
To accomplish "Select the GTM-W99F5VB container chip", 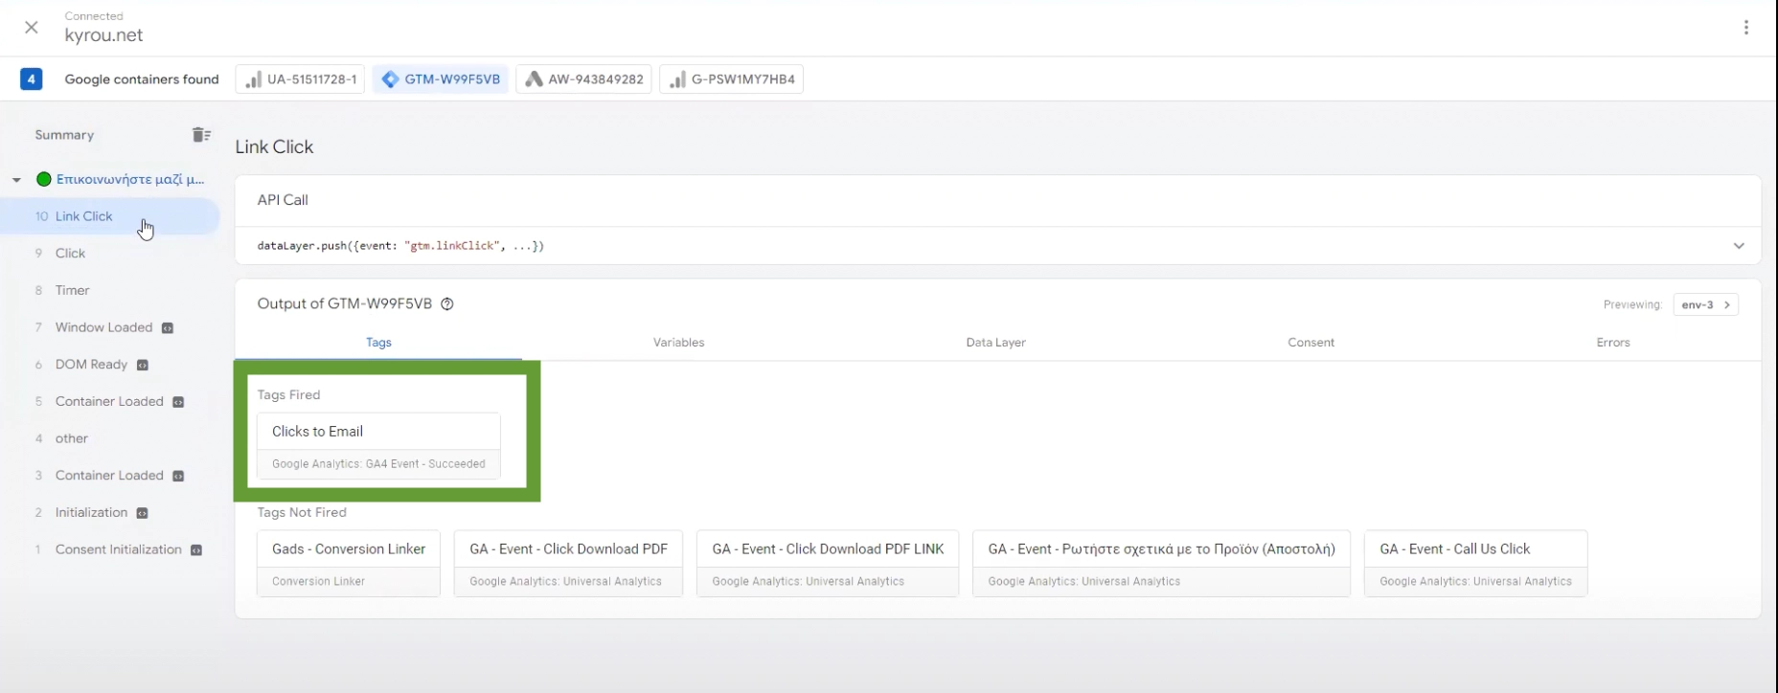I will [x=441, y=79].
